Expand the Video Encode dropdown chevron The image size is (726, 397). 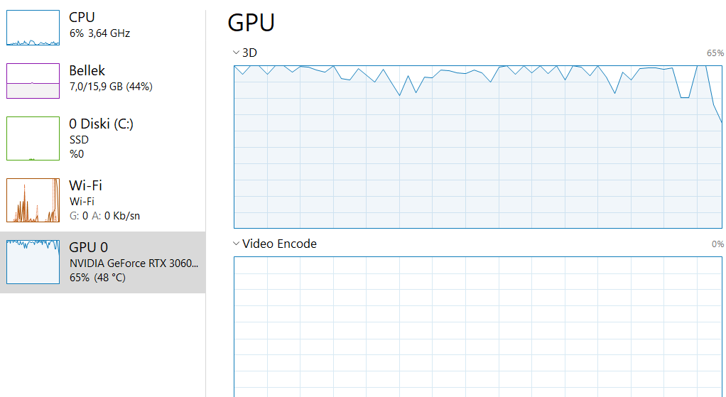(236, 244)
